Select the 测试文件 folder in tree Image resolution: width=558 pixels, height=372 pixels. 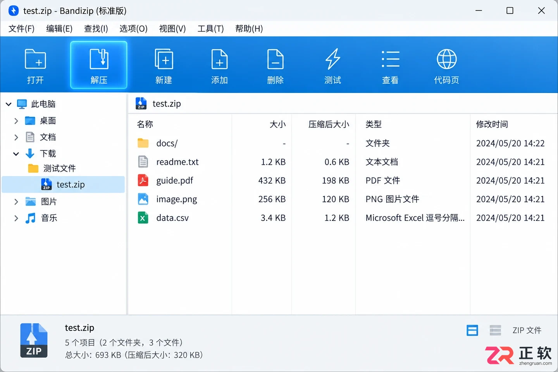60,168
